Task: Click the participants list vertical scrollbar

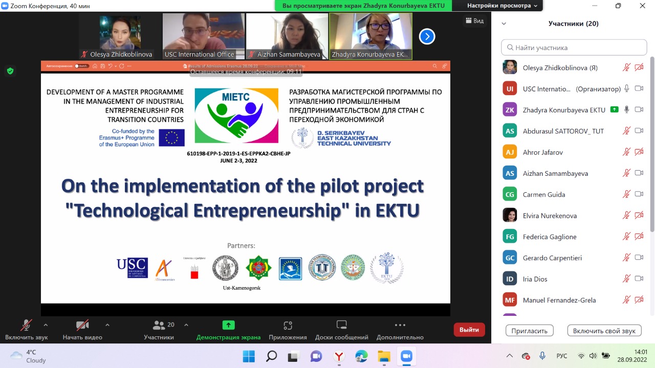Action: click(x=651, y=153)
